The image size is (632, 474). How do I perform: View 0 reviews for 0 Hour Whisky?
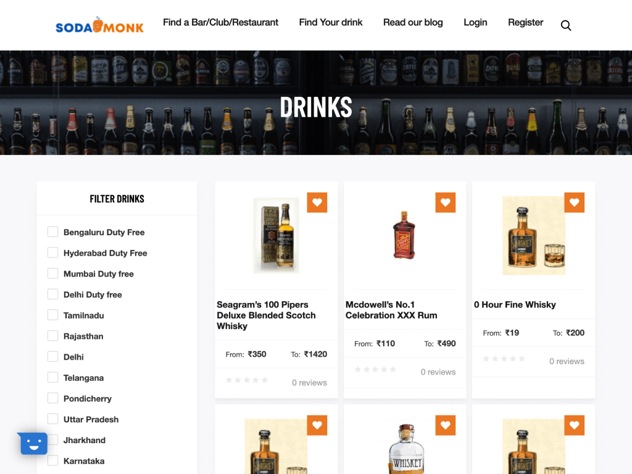click(x=567, y=362)
